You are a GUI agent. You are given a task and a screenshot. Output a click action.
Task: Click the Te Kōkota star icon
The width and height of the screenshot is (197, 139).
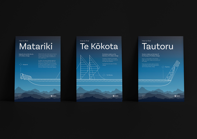pos(104,75)
